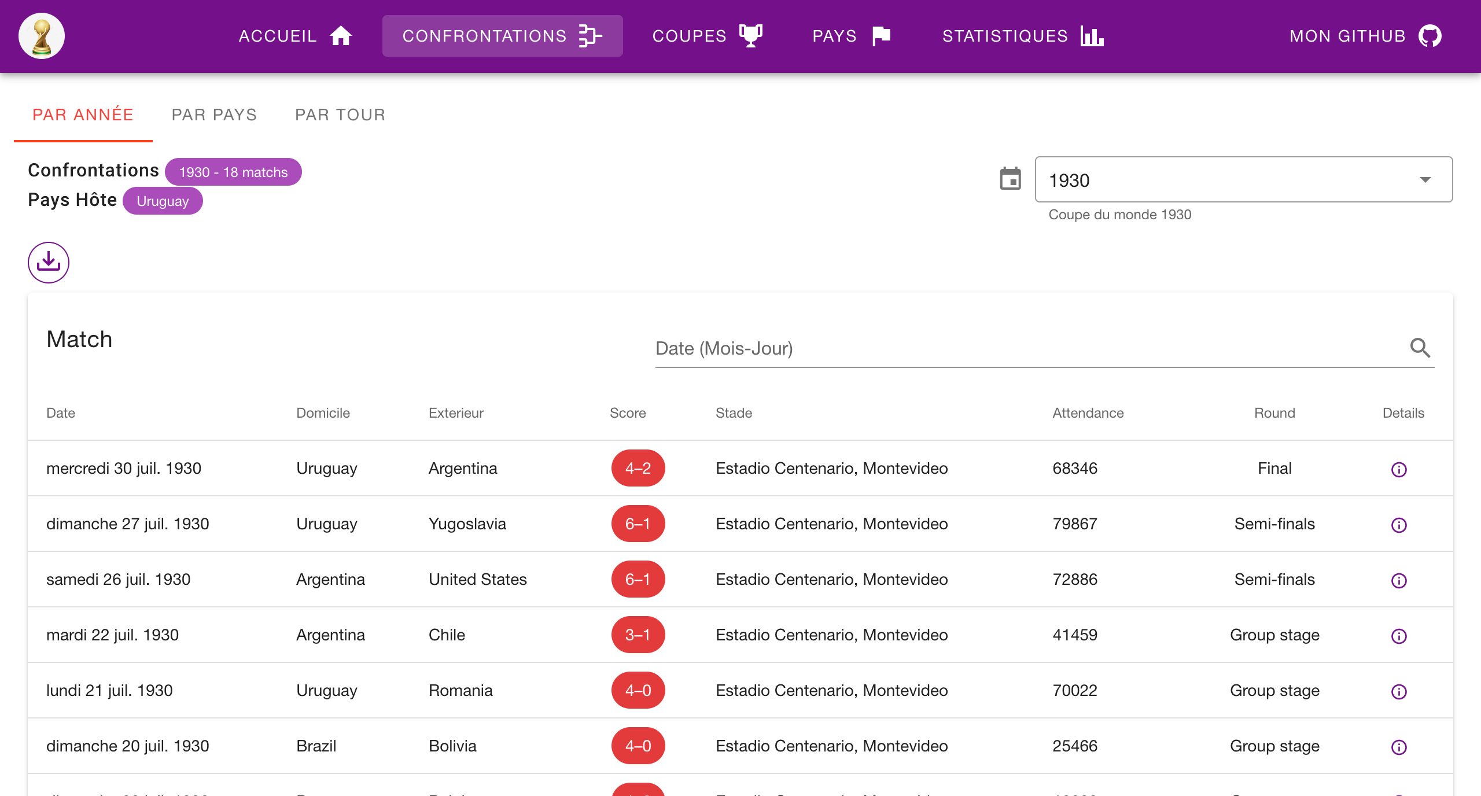The height and width of the screenshot is (796, 1481).
Task: Open the Statistiques page
Action: pos(1023,36)
